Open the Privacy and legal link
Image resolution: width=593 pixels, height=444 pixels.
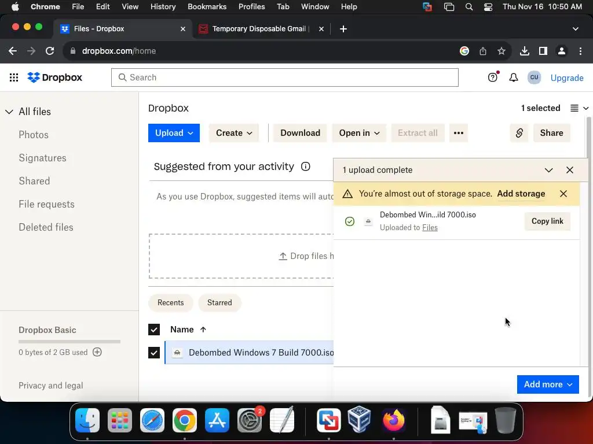pyautogui.click(x=51, y=386)
